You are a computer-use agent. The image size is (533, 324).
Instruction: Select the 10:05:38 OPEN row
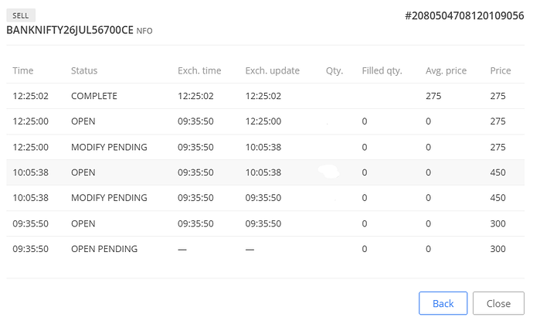point(265,172)
